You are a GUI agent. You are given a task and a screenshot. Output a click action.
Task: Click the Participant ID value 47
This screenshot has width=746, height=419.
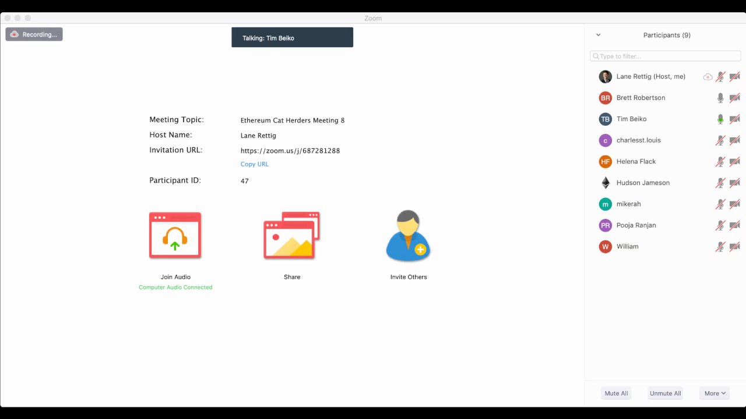point(245,181)
